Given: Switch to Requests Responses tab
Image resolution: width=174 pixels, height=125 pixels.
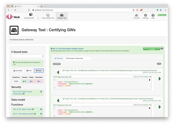Looking at the screenshot, I should click(74, 58).
